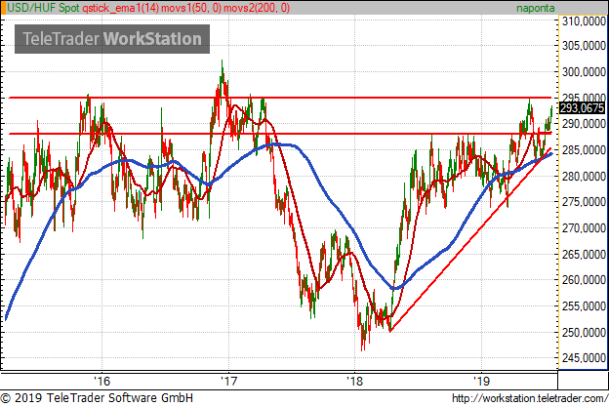
Task: Click the 250,0000 price axis label
Action: tap(584, 333)
